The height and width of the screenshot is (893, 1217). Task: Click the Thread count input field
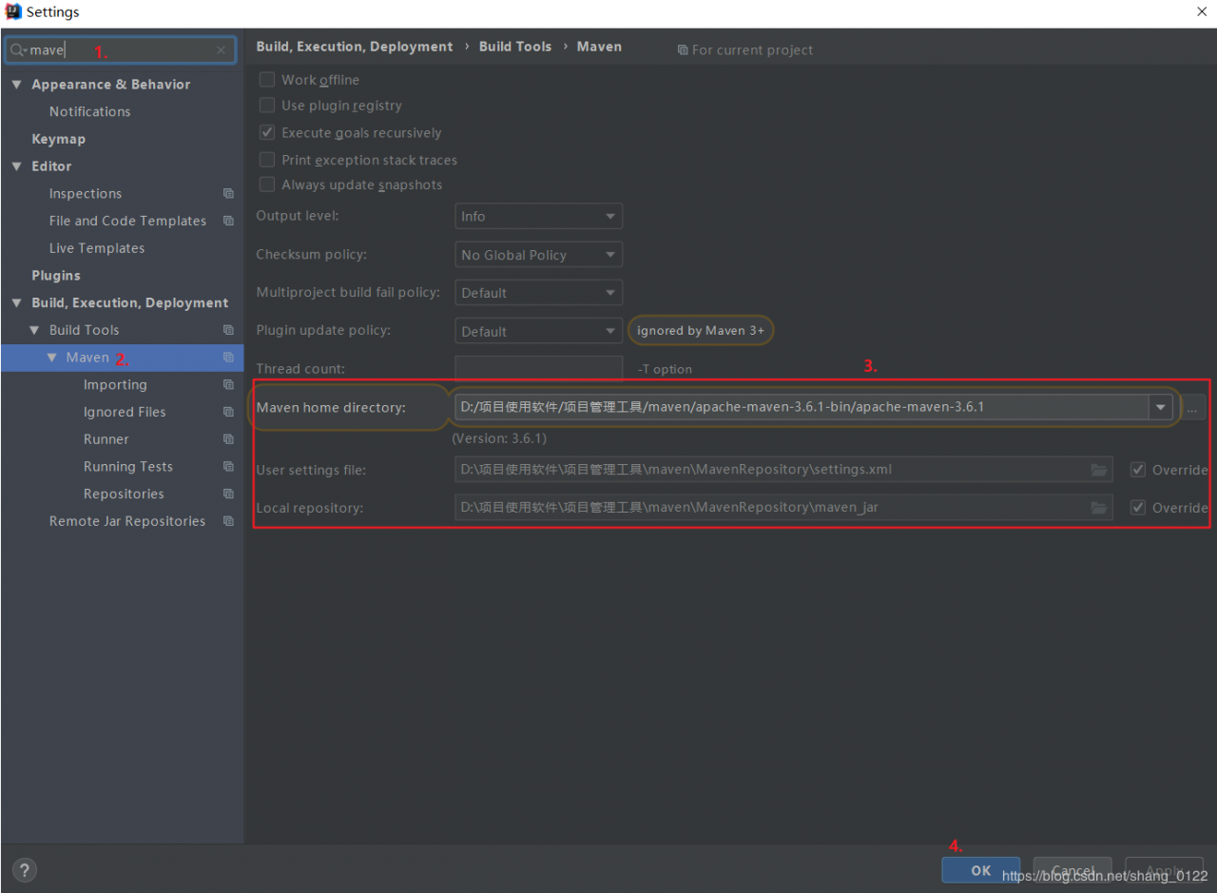(539, 368)
